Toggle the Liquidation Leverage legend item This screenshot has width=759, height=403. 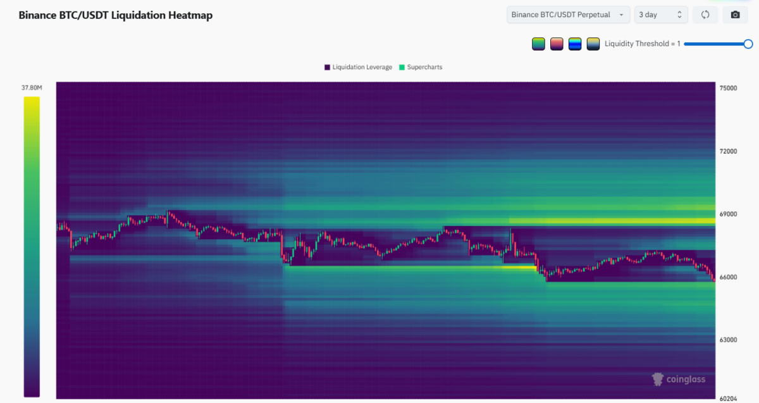358,67
